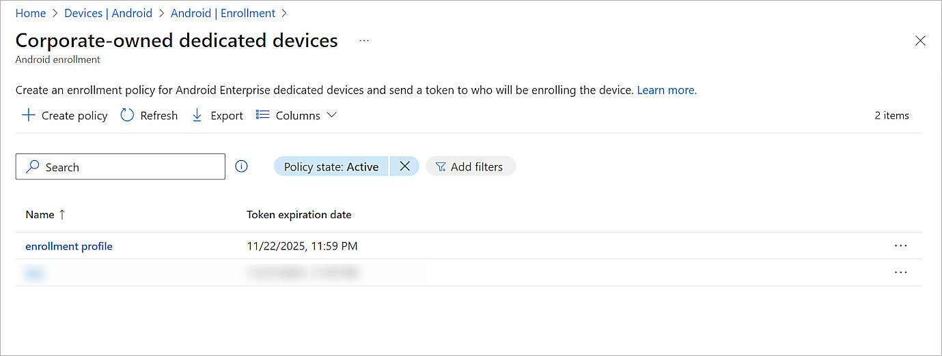Open Devices | Android breadcrumb
This screenshot has width=942, height=356.
(x=108, y=13)
